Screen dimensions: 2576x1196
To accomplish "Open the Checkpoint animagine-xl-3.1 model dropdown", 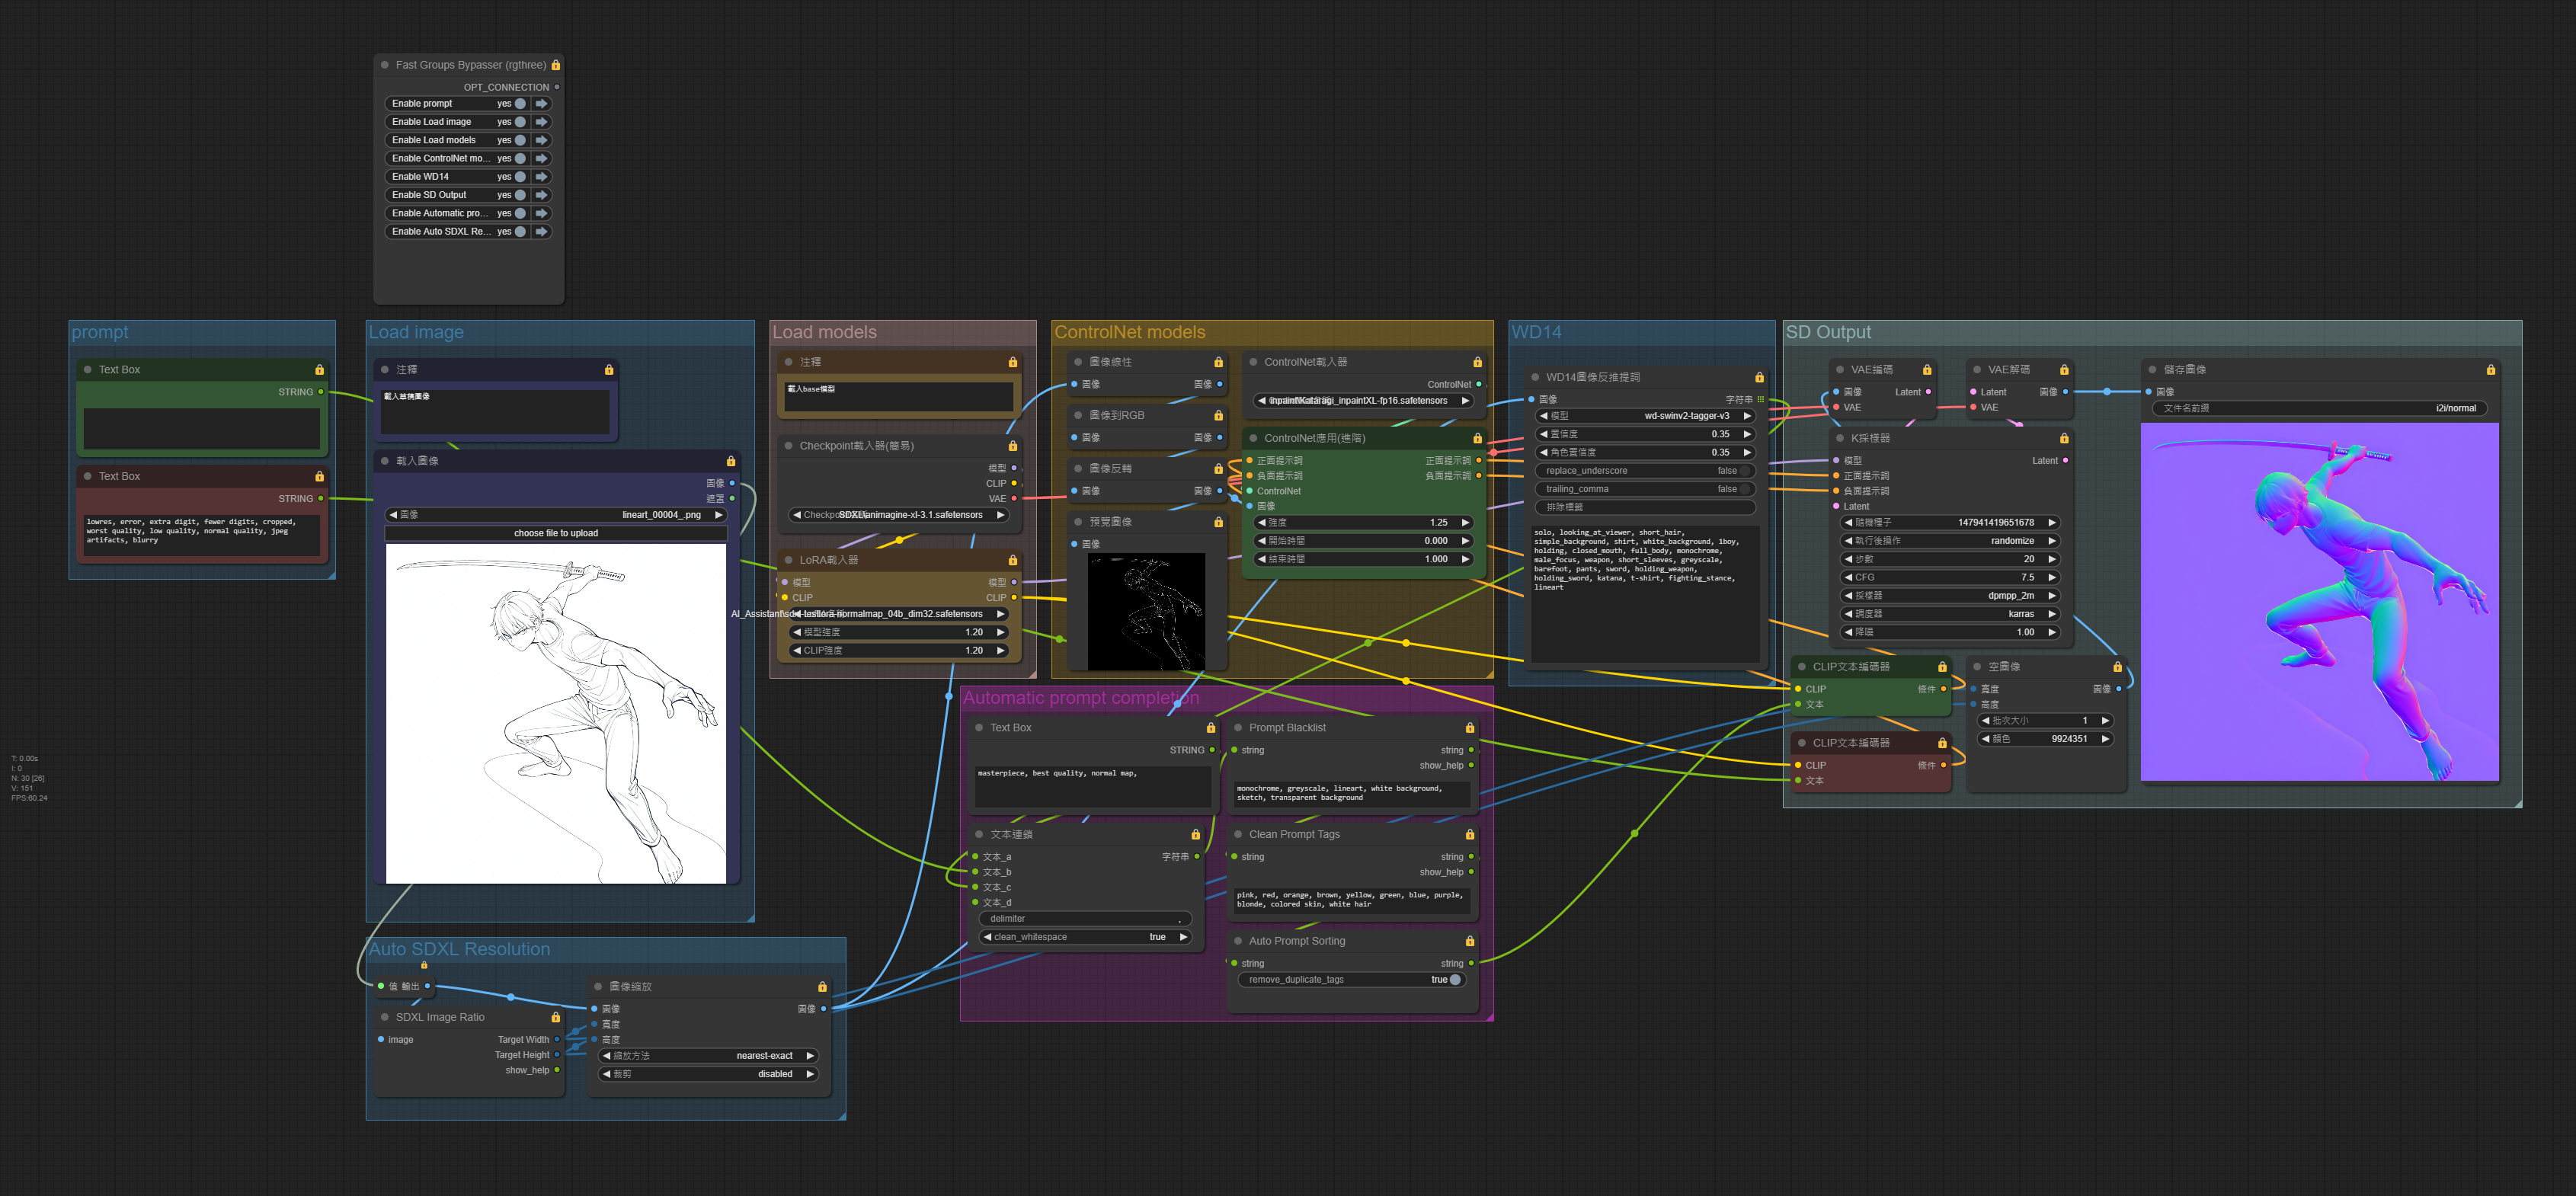I will coord(898,515).
